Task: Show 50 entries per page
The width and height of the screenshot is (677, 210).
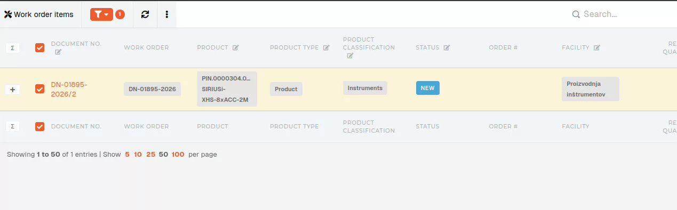Action: 163,155
